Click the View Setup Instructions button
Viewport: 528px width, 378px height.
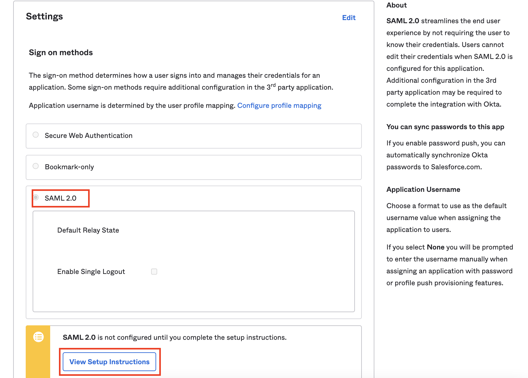pyautogui.click(x=109, y=362)
